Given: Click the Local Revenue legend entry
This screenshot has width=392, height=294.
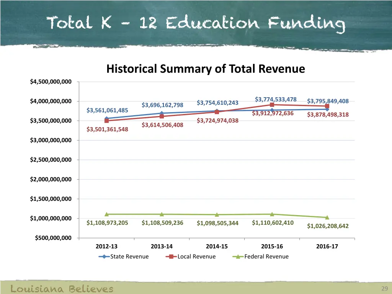Looking at the screenshot, I should click(x=191, y=256).
